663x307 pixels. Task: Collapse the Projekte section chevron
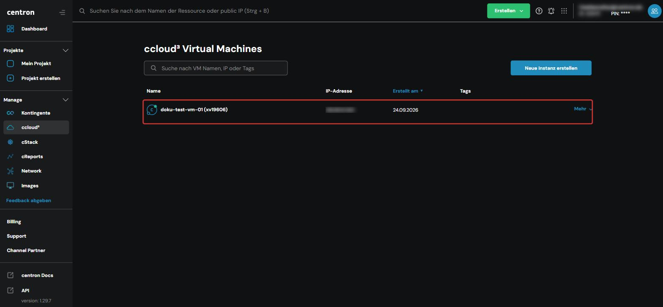point(66,50)
